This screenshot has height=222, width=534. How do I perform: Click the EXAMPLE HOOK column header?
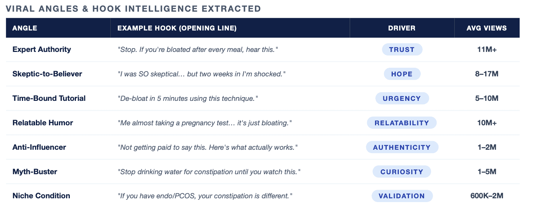tap(177, 28)
